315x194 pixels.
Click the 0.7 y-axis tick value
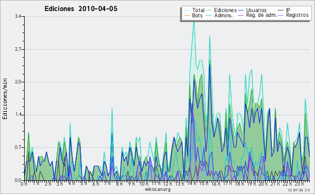pyautogui.click(x=18, y=148)
